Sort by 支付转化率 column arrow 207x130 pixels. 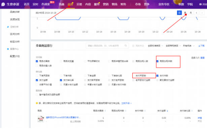click(192, 111)
